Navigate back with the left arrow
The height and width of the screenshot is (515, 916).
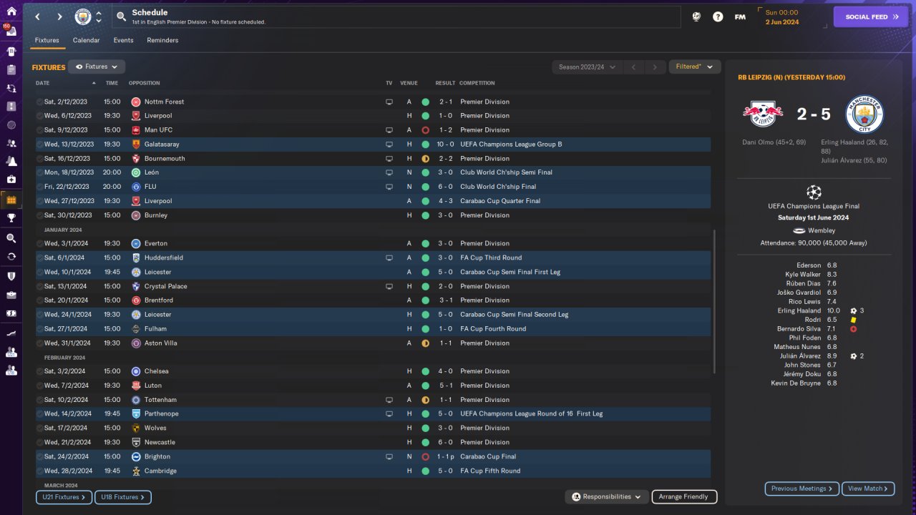(38, 16)
